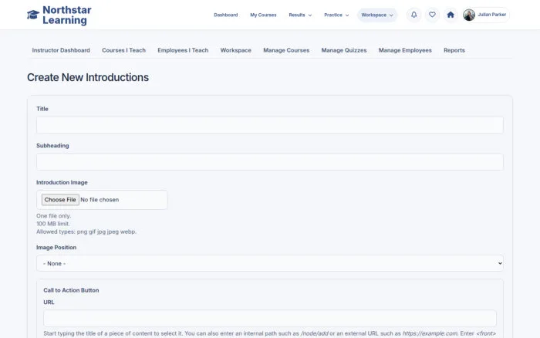The height and width of the screenshot is (338, 540).
Task: Switch to Courses I Teach tab
Action: point(123,50)
